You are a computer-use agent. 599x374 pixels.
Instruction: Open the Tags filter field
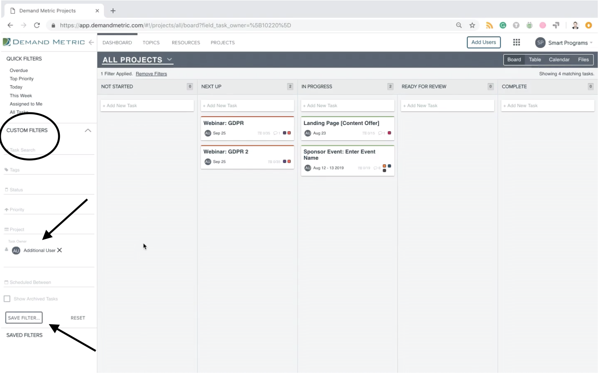49,170
